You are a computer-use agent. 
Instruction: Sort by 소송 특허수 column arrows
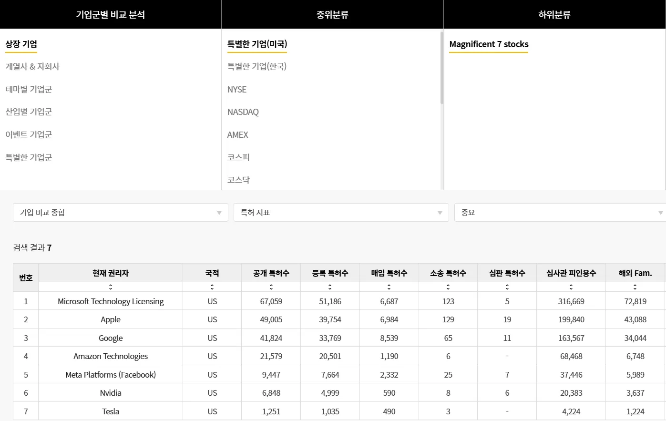[x=448, y=287]
